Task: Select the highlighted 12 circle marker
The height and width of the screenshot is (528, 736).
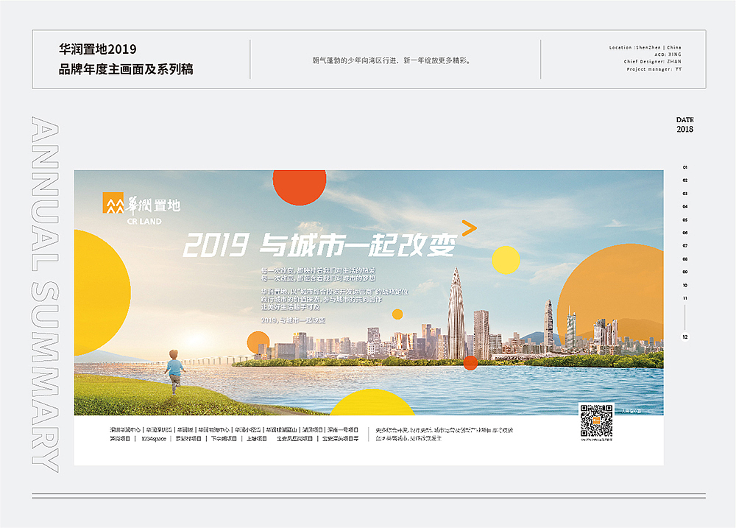Action: [x=684, y=337]
